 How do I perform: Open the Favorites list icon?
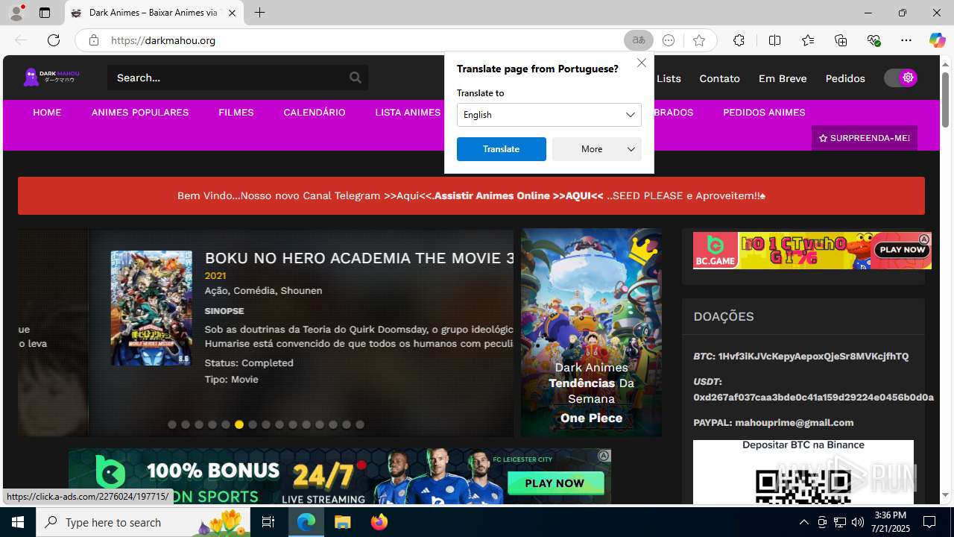[x=808, y=40]
